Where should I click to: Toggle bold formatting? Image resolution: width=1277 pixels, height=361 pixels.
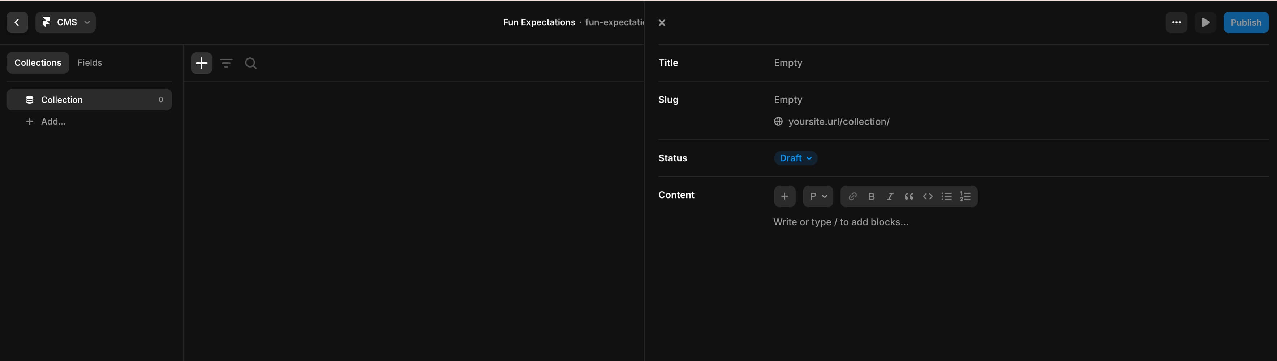(872, 197)
